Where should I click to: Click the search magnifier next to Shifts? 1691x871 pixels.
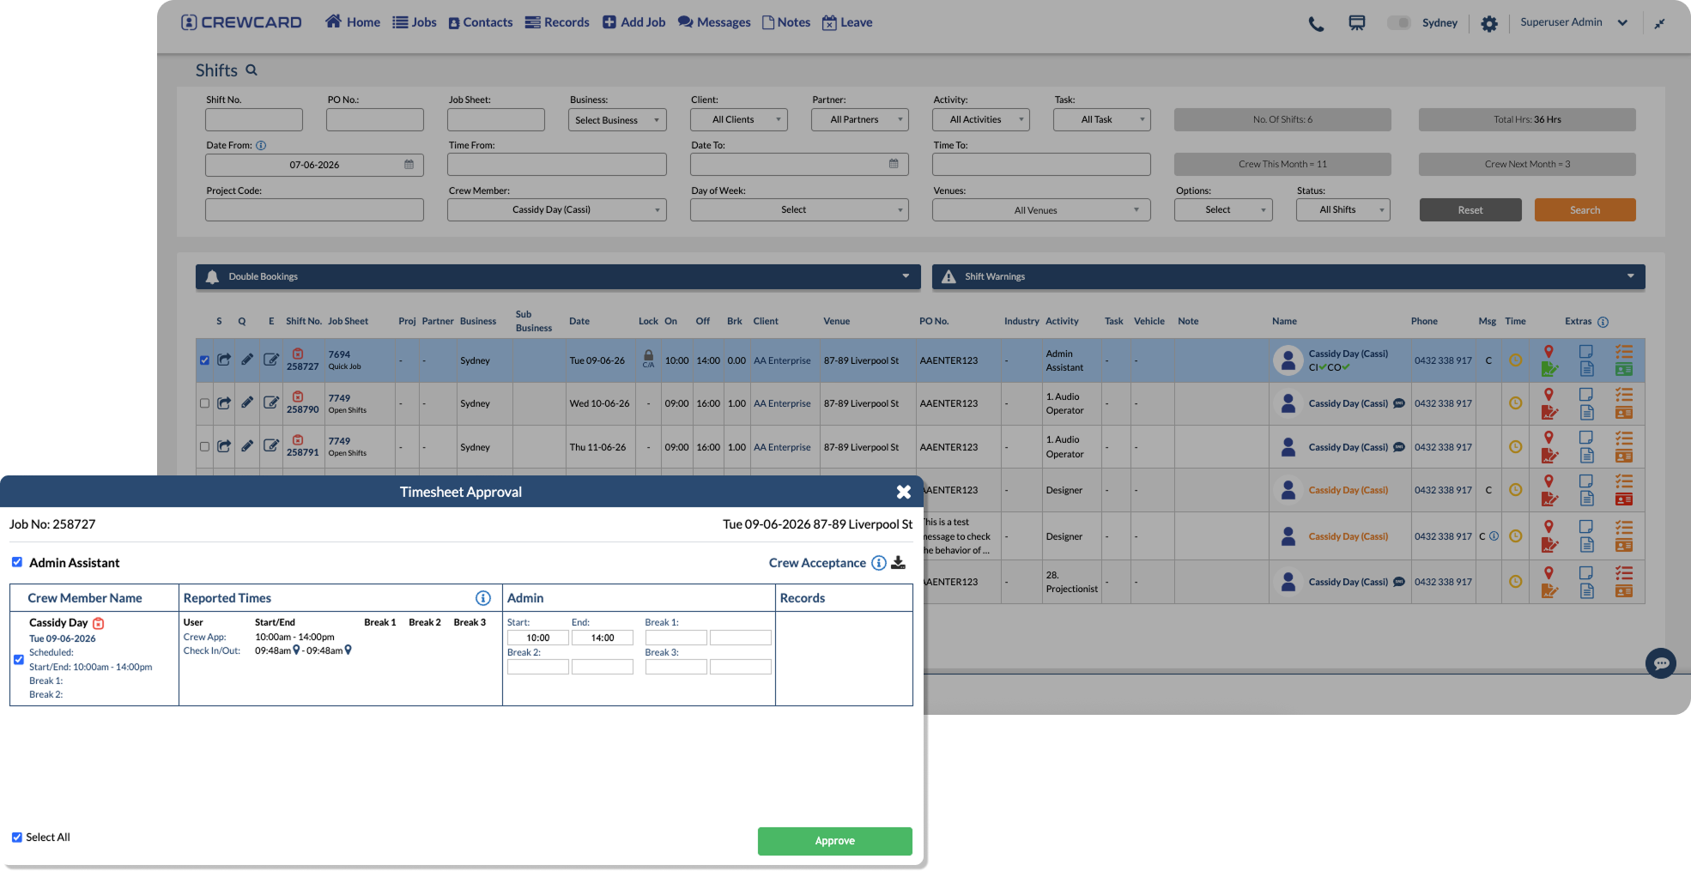pyautogui.click(x=252, y=70)
